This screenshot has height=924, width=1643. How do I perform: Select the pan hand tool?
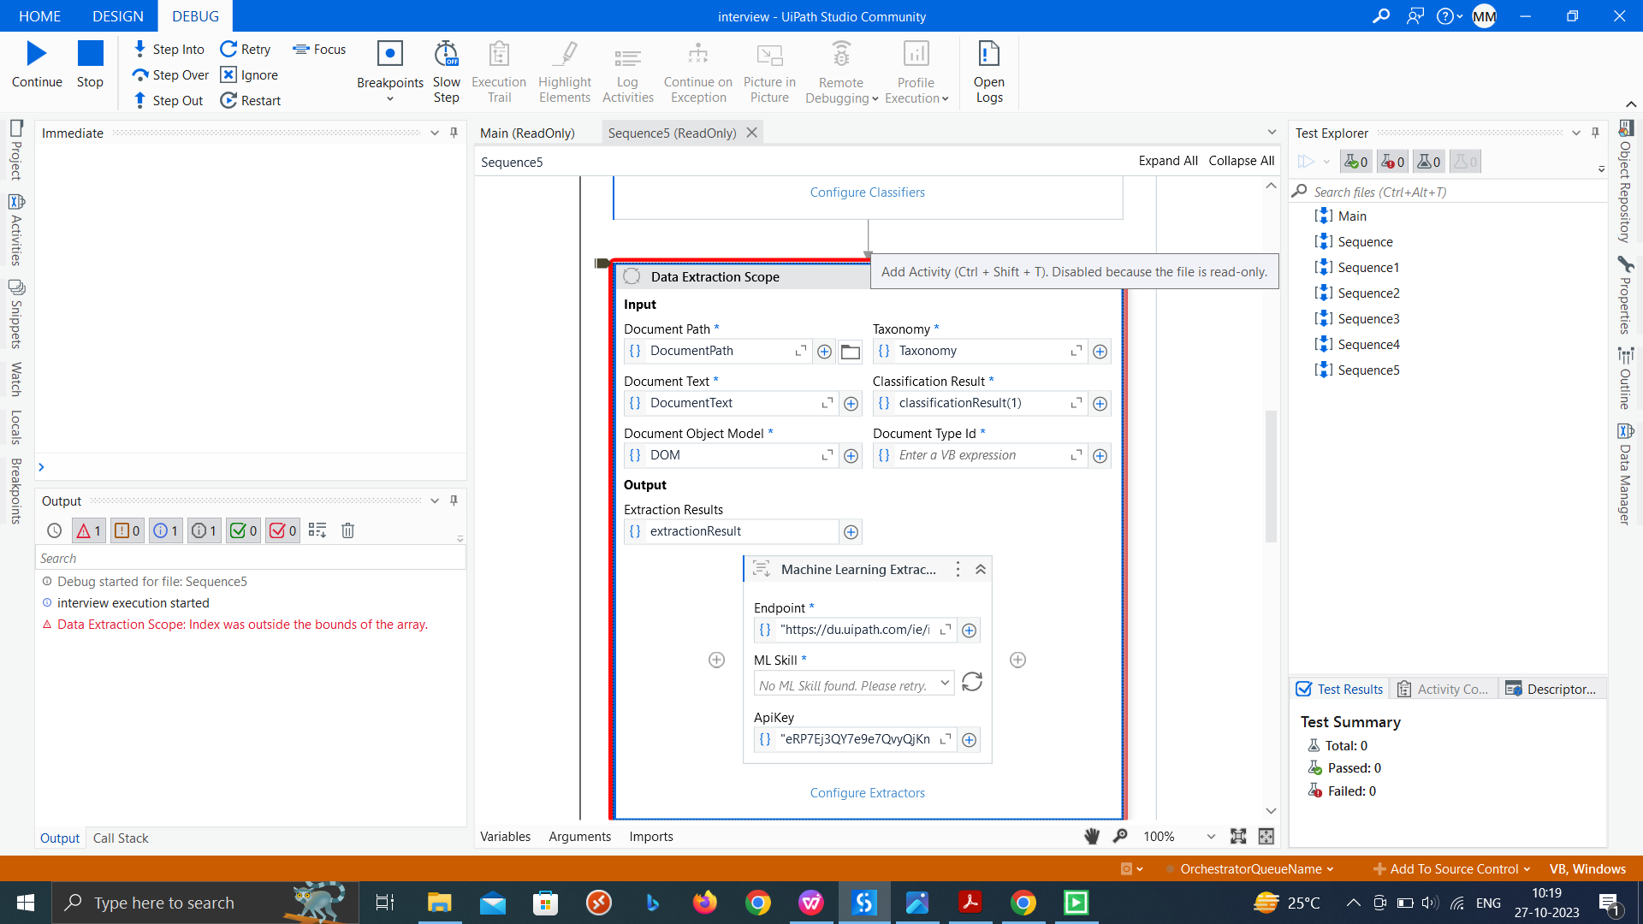[x=1092, y=837]
